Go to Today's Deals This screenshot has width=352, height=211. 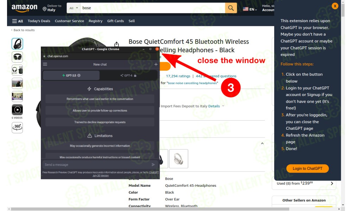click(39, 21)
